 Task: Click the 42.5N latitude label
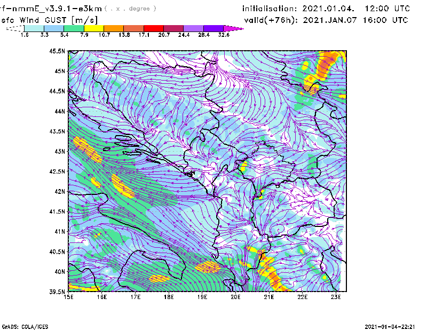tap(57, 171)
